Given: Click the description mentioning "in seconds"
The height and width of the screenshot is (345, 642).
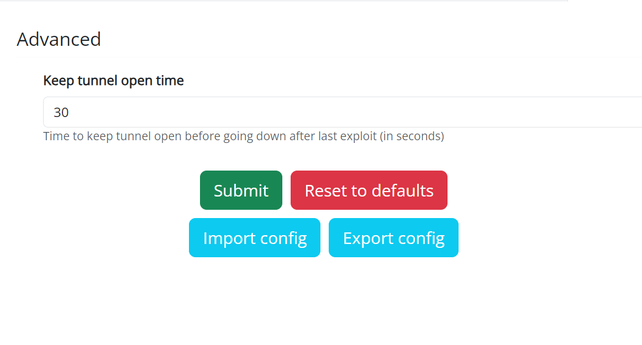Looking at the screenshot, I should point(244,136).
